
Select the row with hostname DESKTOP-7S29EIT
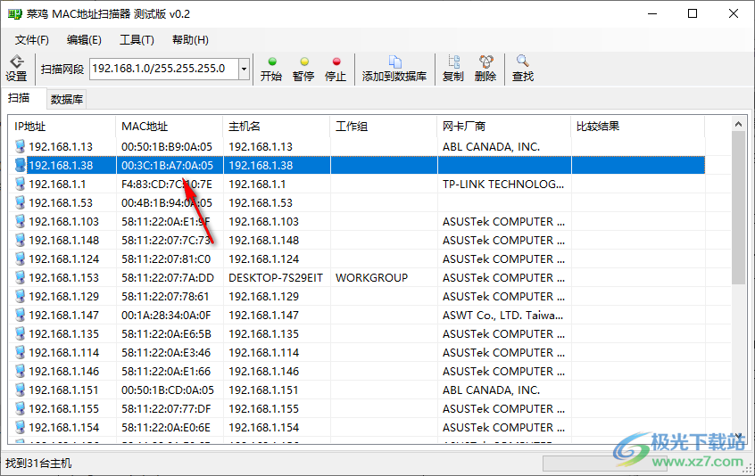pyautogui.click(x=276, y=278)
